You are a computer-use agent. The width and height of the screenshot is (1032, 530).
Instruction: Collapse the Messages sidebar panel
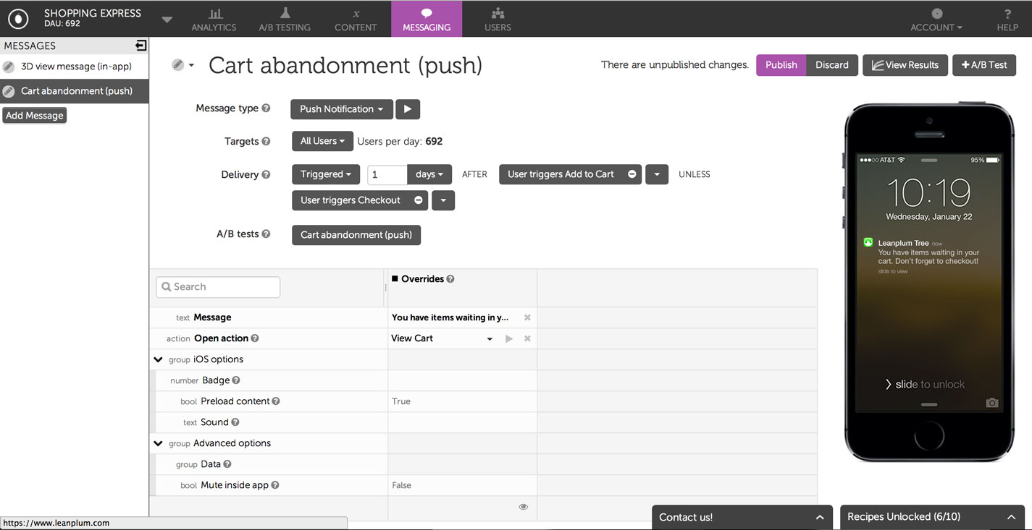coord(140,46)
